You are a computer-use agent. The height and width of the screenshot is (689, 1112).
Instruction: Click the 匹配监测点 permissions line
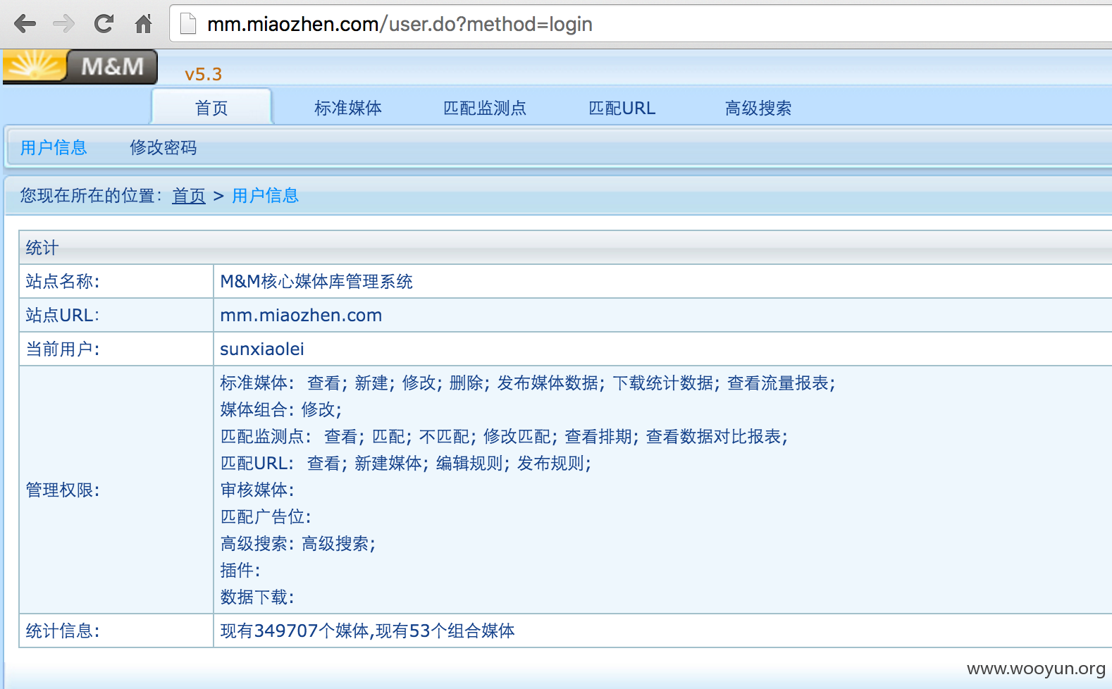504,437
